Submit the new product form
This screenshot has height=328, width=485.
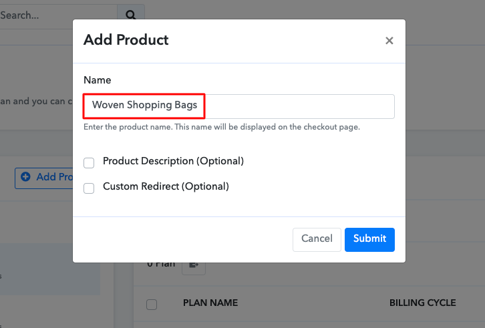(x=369, y=240)
